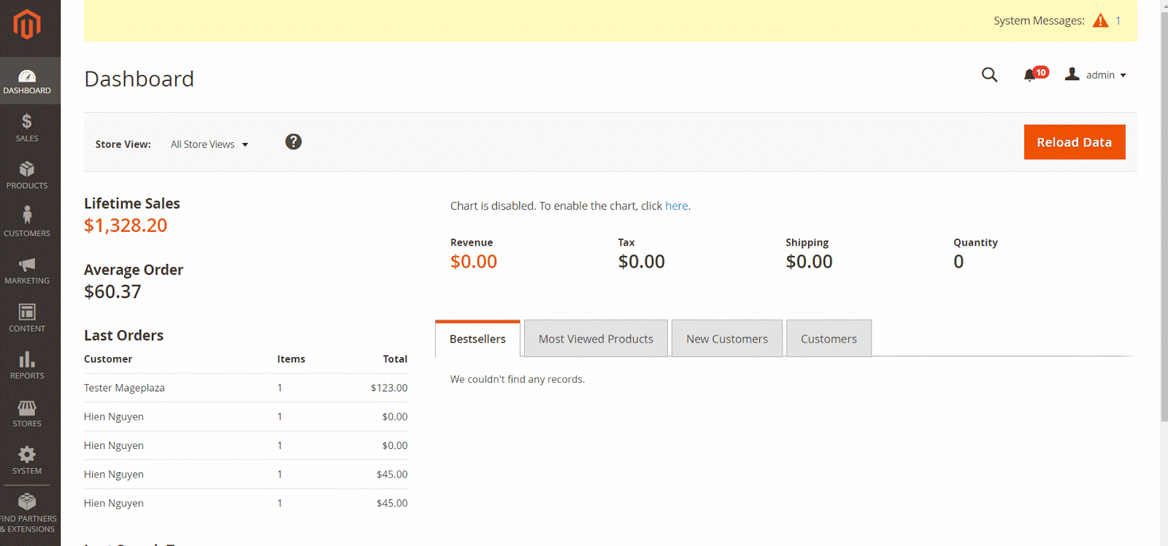
Task: Switch to Most Viewed Products tab
Action: (596, 339)
